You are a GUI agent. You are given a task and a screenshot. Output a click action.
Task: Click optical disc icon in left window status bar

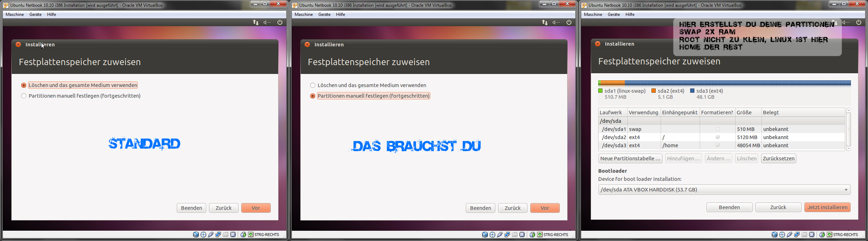click(203, 235)
